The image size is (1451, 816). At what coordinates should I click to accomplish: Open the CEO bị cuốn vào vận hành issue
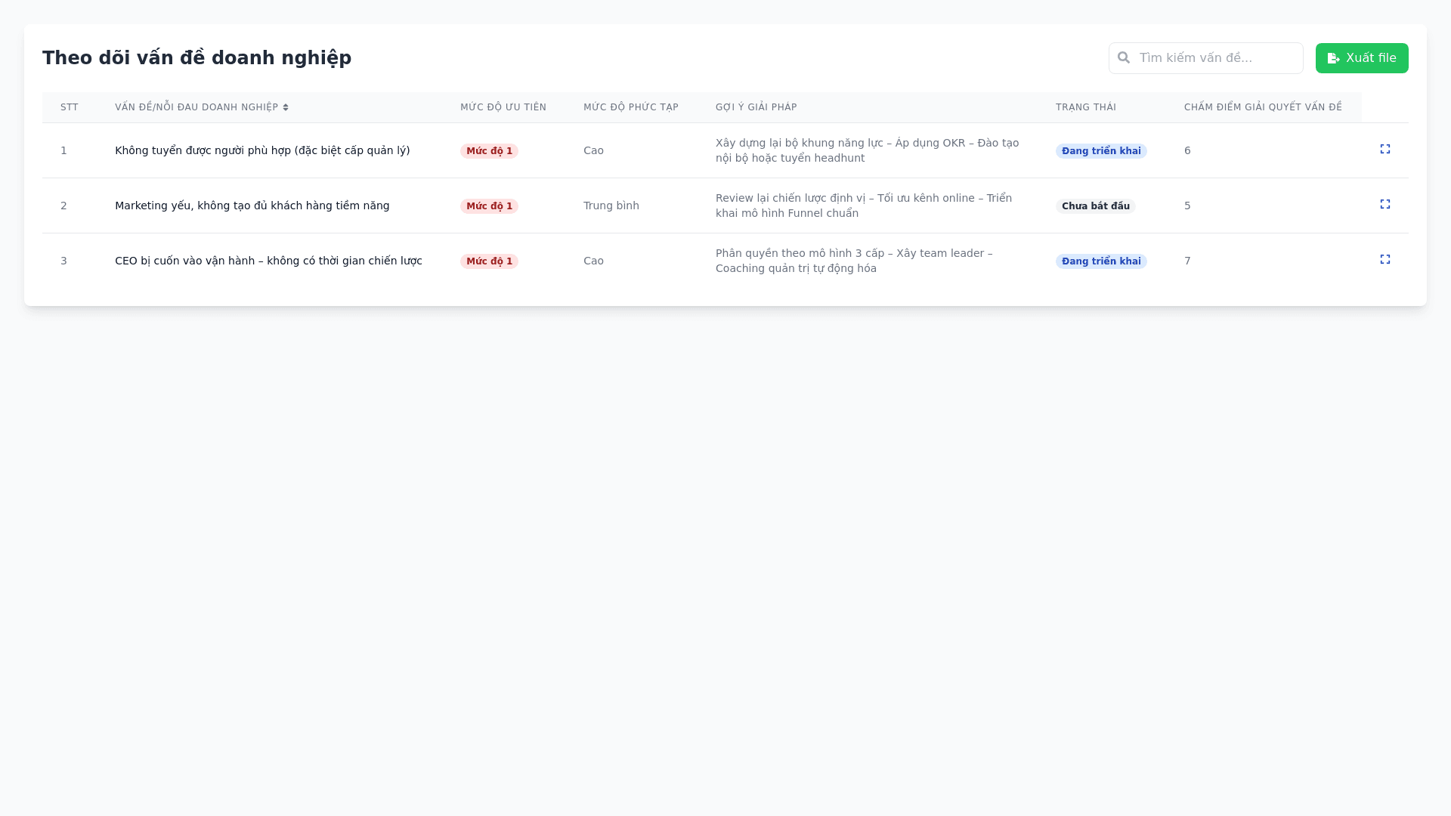point(268,261)
